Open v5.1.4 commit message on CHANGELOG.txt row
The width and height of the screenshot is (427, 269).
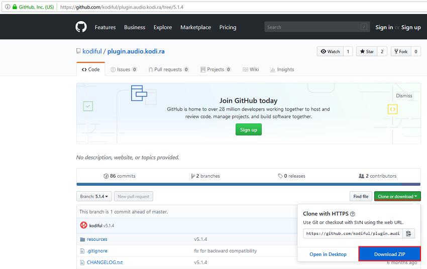[x=200, y=262]
